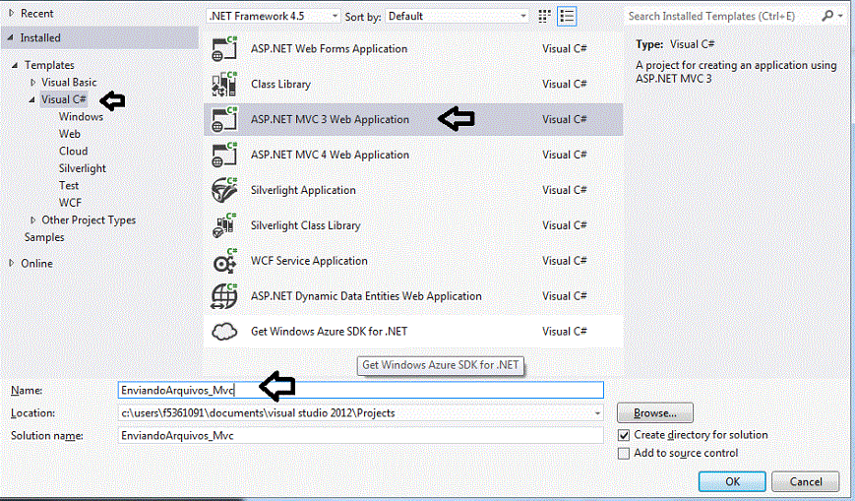This screenshot has height=501, width=855.
Task: Select the Visual Basic tree label
Action: pyautogui.click(x=69, y=83)
